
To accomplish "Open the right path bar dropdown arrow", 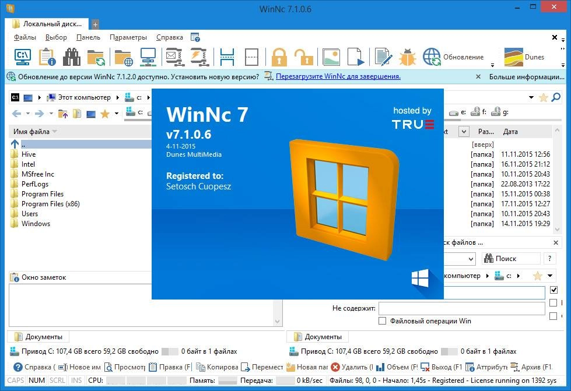I will coord(531,97).
